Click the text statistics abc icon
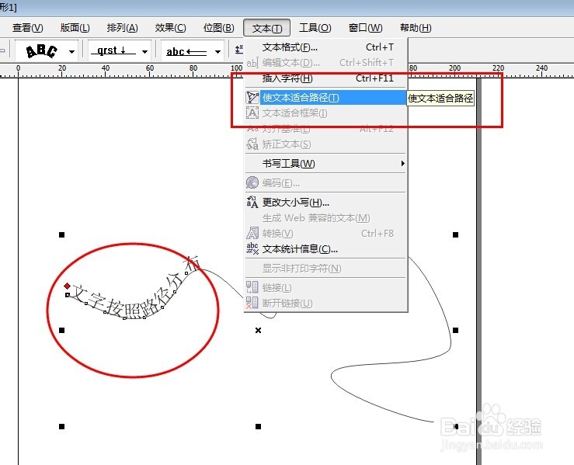 point(252,248)
